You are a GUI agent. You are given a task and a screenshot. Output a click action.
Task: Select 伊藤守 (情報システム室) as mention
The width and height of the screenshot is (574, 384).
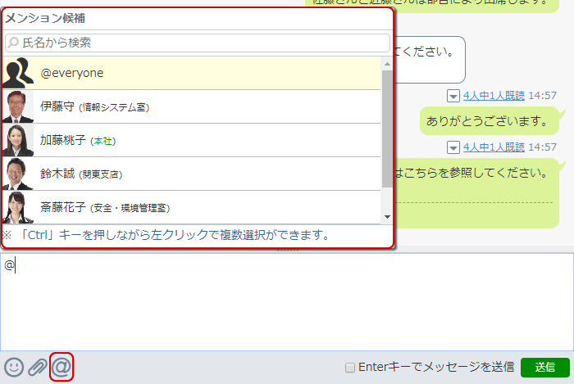(x=191, y=106)
